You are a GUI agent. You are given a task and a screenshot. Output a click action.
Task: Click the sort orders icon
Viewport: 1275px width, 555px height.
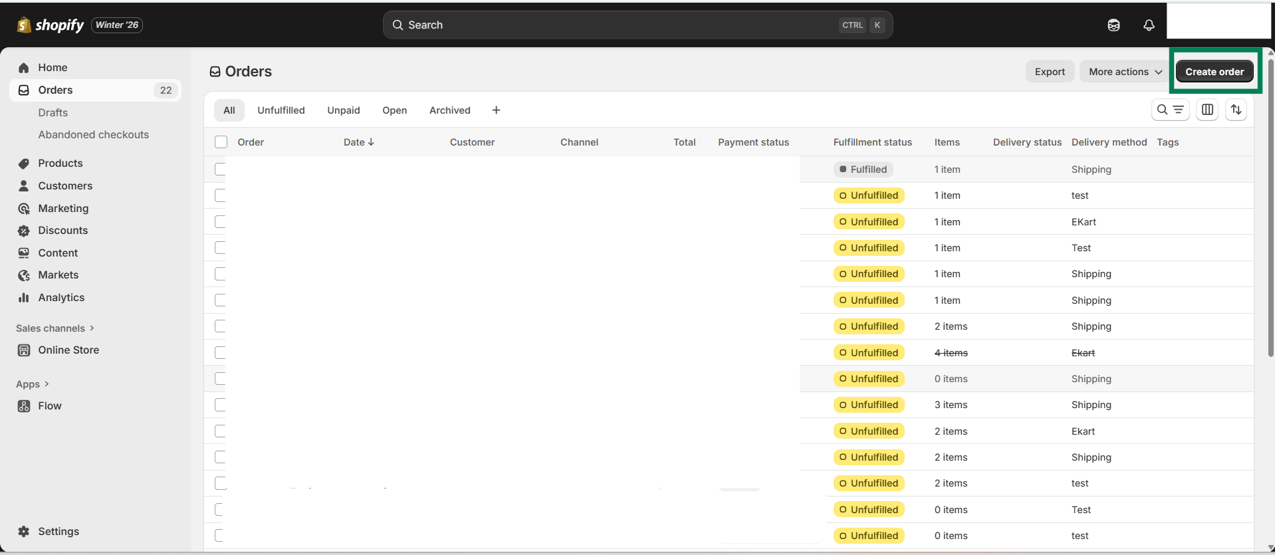click(x=1236, y=110)
